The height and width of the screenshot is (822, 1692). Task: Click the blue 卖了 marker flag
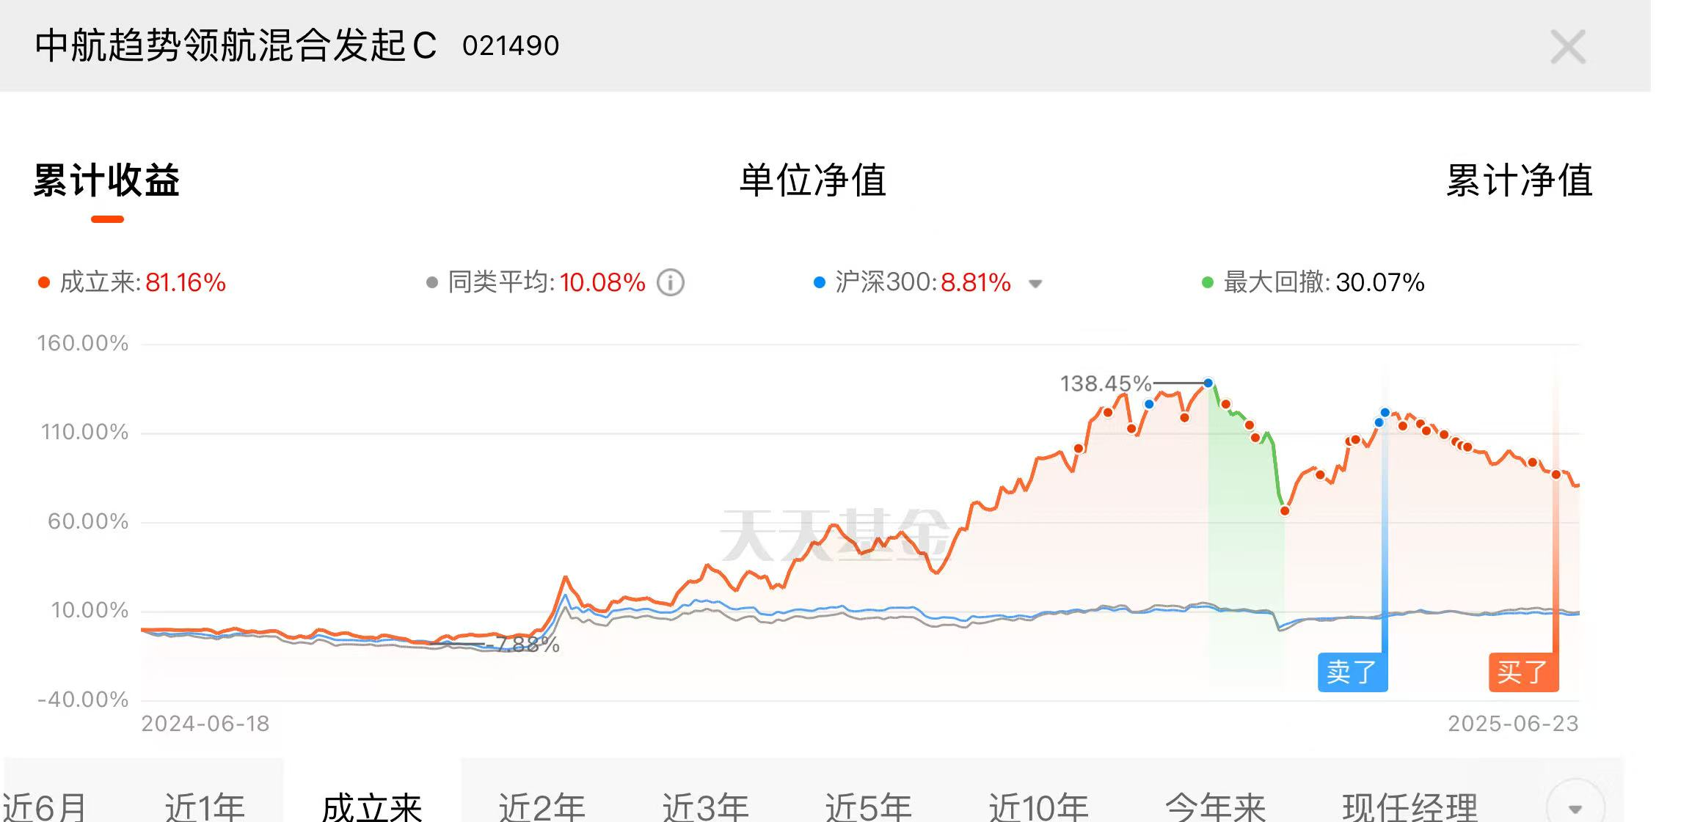click(1352, 672)
